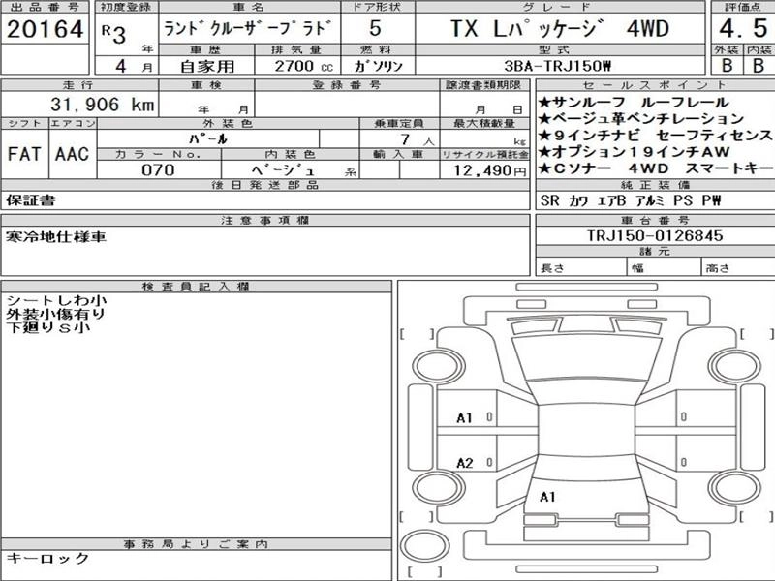
Task: Click the color number 070
Action: click(158, 170)
